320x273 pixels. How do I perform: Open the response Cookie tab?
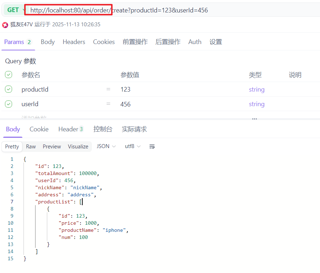pos(39,129)
